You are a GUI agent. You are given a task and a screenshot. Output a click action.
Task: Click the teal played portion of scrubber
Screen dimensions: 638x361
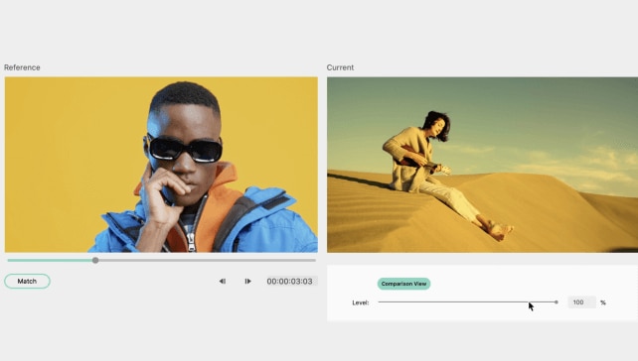tap(50, 260)
